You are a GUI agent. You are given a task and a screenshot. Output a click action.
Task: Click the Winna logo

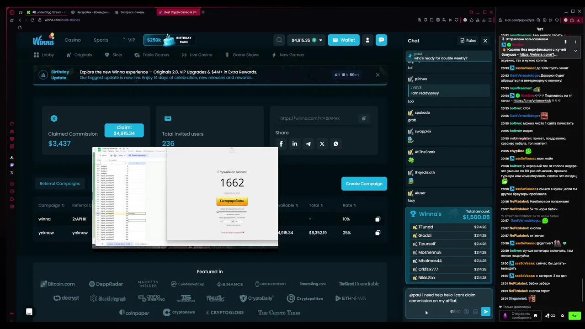[x=43, y=40]
